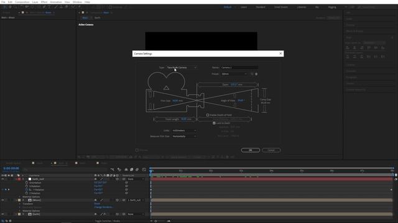This screenshot has height=223, width=398.
Task: Open Moon layer parent dropdown
Action: point(136,200)
